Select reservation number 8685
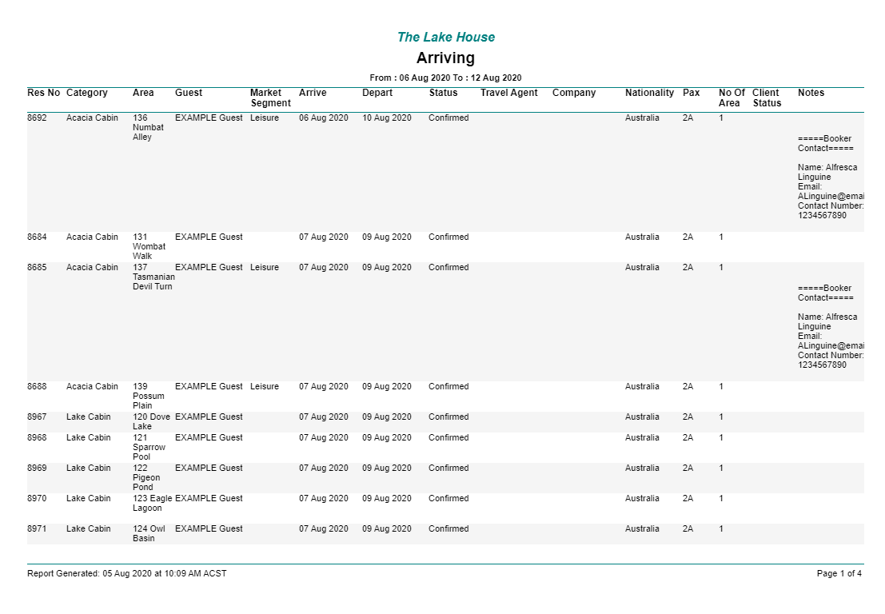 [x=38, y=268]
